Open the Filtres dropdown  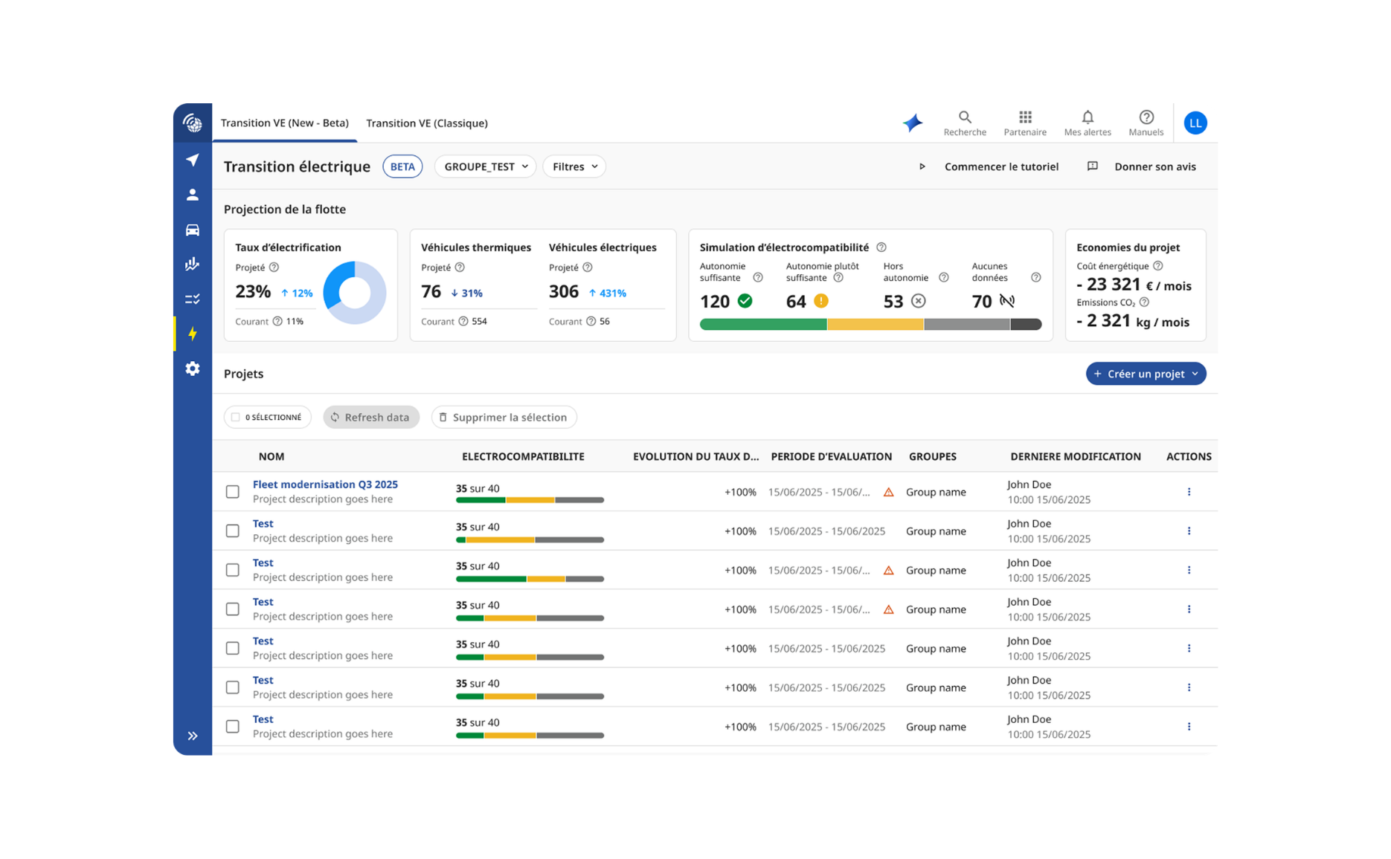[x=574, y=166]
